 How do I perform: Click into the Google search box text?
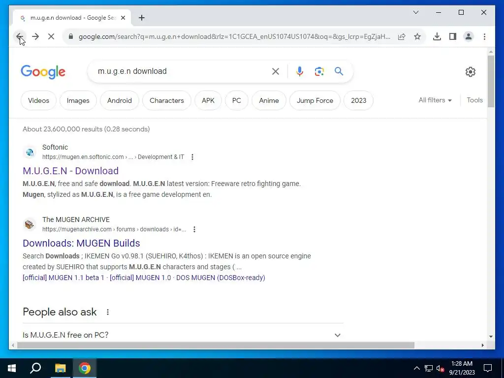tap(132, 71)
